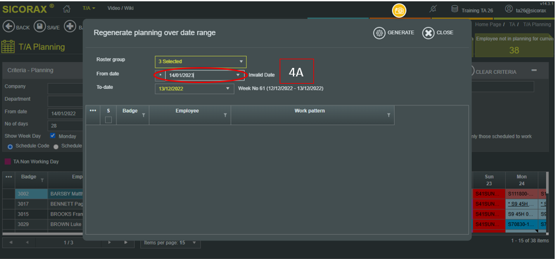Select badge 3029 row cell
556x259 pixels.
click(31, 224)
